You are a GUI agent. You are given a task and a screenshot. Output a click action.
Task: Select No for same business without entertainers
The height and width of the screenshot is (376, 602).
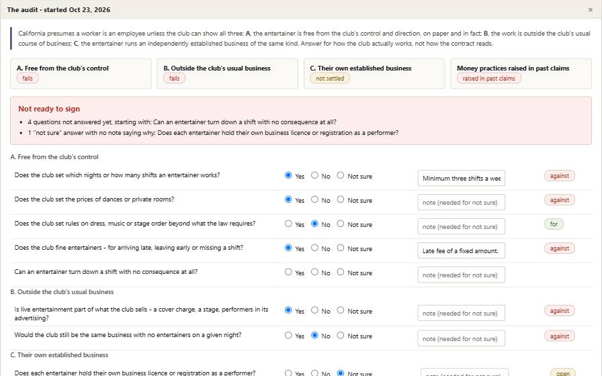(314, 335)
